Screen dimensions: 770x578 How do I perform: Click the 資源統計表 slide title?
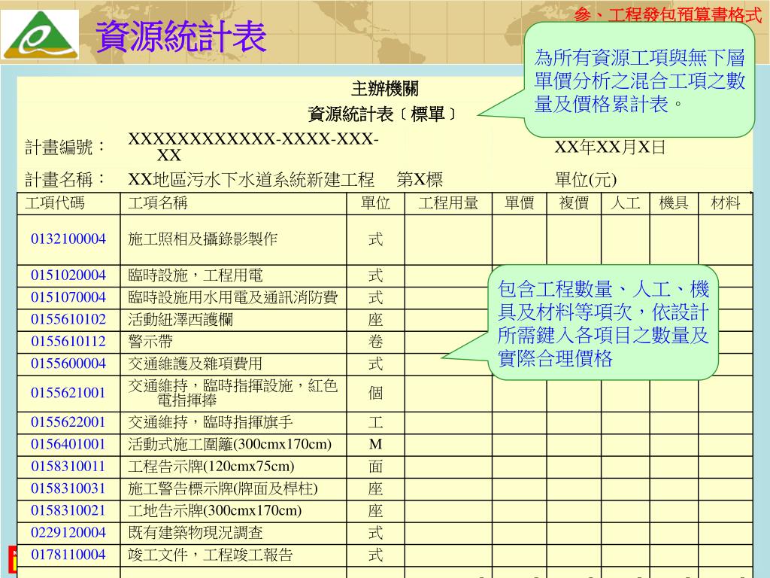point(181,36)
